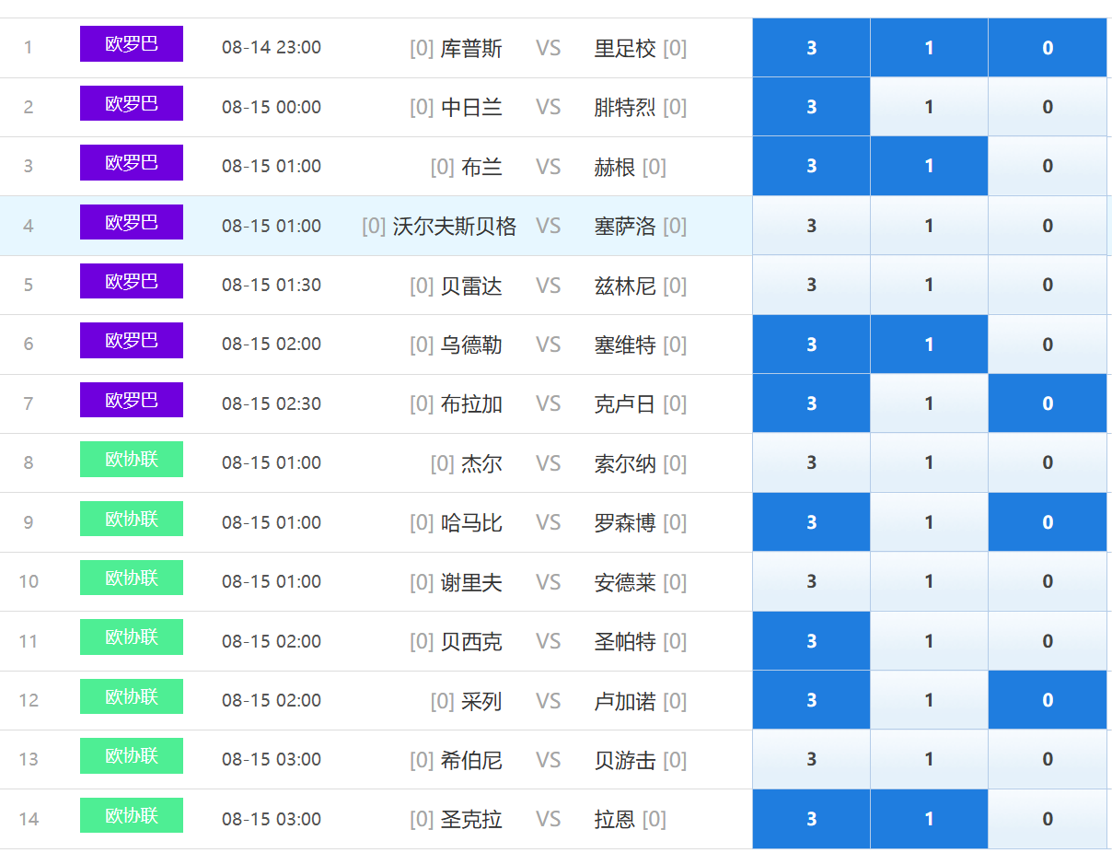Deselect 1 for 圣克拉 vs 拉恩
This screenshot has width=1112, height=853.
(x=929, y=819)
